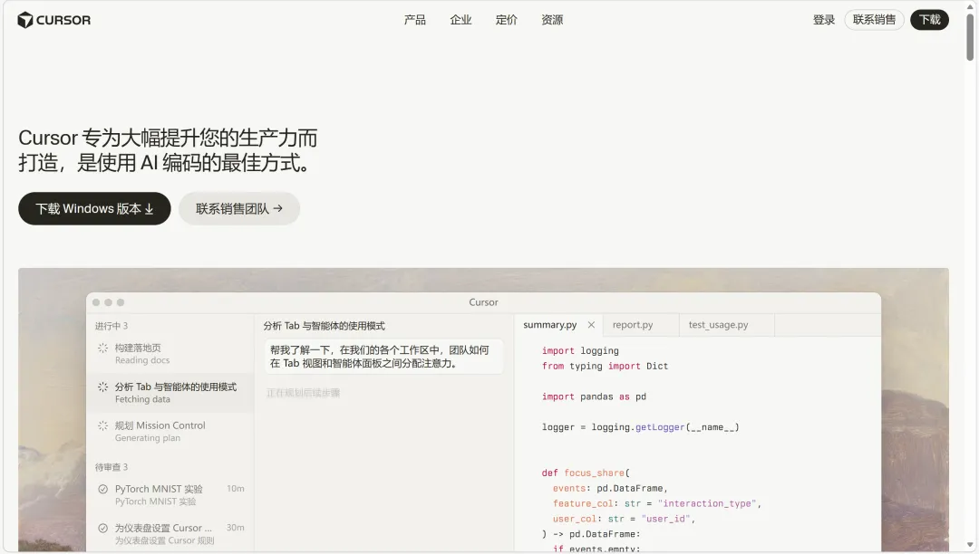Click the 10m timestamp
Viewport: 979px width, 554px height.
coord(236,489)
